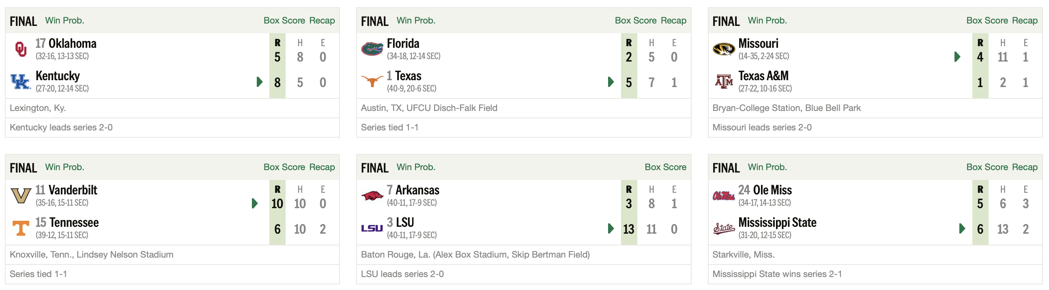The image size is (1049, 290).
Task: Click the Ole Miss script logo
Action: (x=724, y=196)
